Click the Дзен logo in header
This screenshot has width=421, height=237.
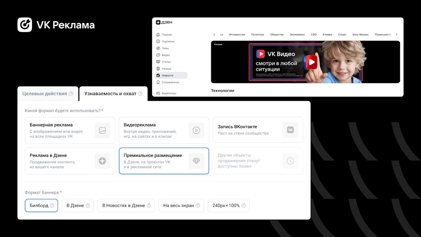[x=164, y=23]
